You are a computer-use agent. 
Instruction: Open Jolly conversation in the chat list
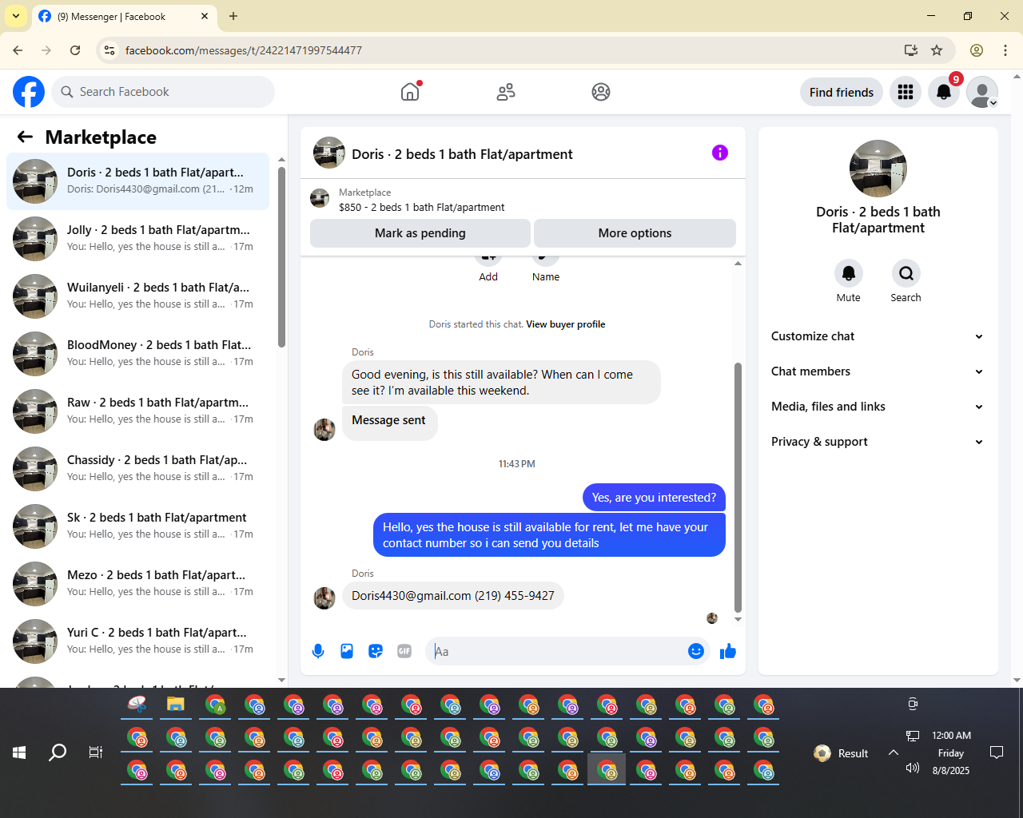point(137,239)
